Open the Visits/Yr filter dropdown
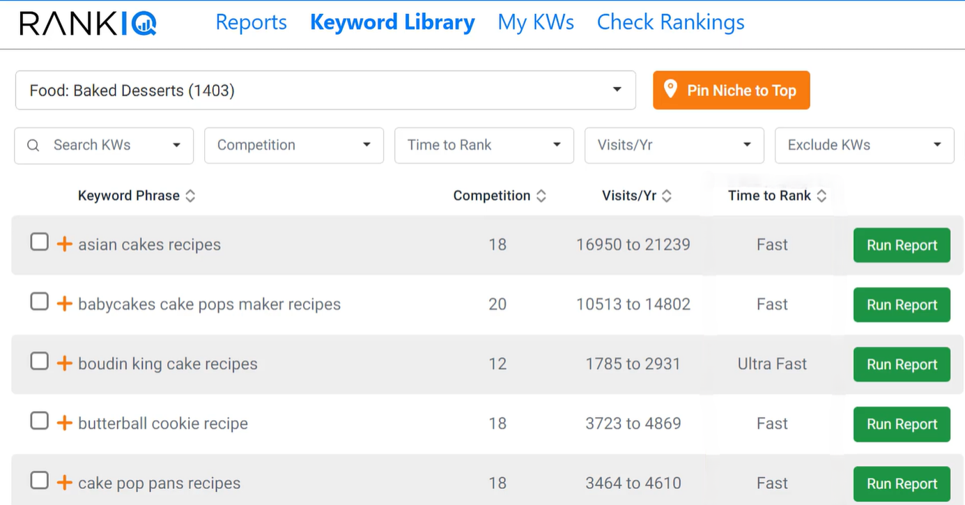 674,146
